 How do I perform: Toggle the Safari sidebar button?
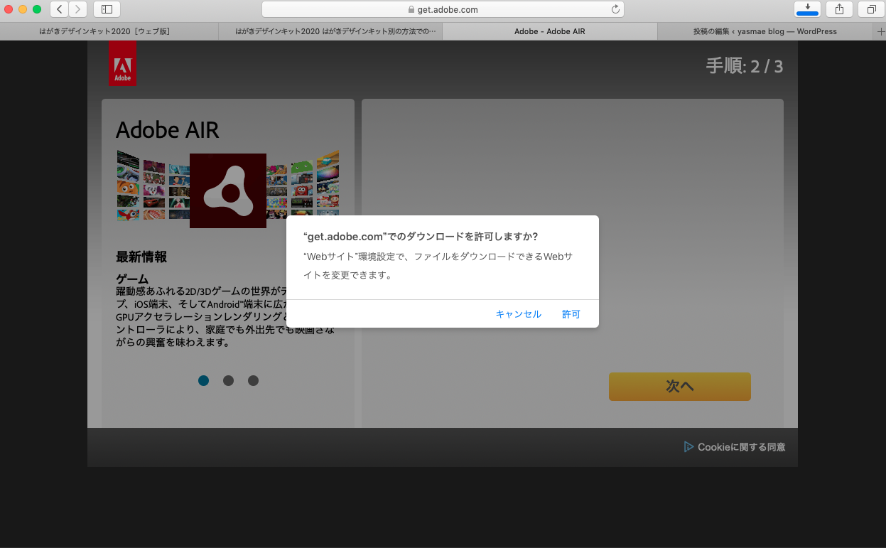107,9
